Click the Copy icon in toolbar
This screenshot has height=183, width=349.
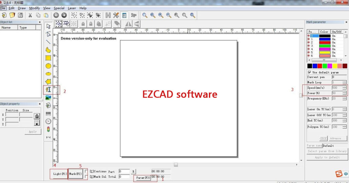coord(38,15)
